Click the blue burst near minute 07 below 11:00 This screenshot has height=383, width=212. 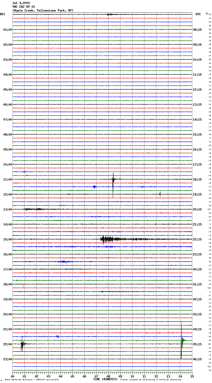pyautogui.click(x=94, y=187)
